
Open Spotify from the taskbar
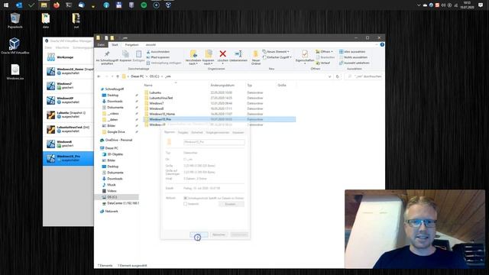click(x=144, y=5)
